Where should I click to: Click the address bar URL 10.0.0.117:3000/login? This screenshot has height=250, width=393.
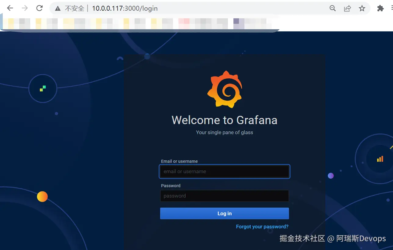click(125, 9)
